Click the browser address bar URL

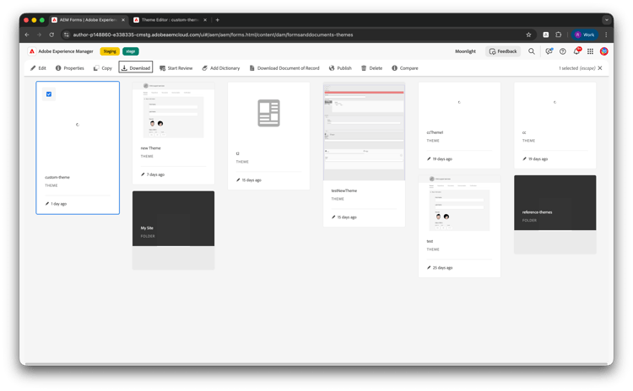coord(213,35)
